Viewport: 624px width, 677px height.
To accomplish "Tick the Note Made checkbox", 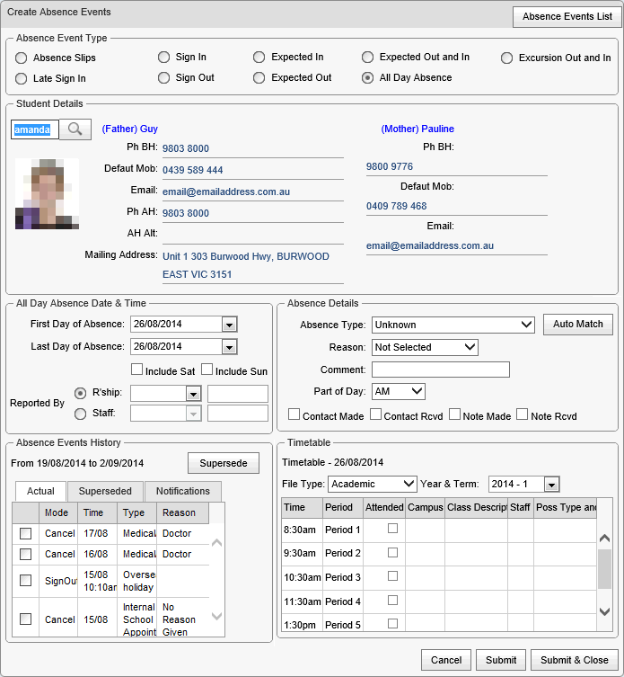I will click(454, 414).
